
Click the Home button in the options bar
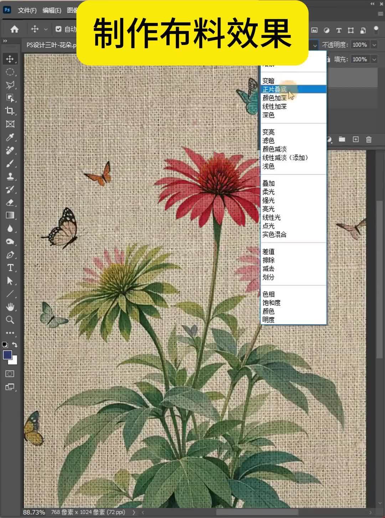click(14, 29)
